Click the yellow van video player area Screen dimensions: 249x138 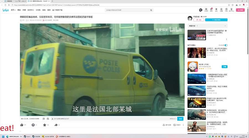(102, 70)
